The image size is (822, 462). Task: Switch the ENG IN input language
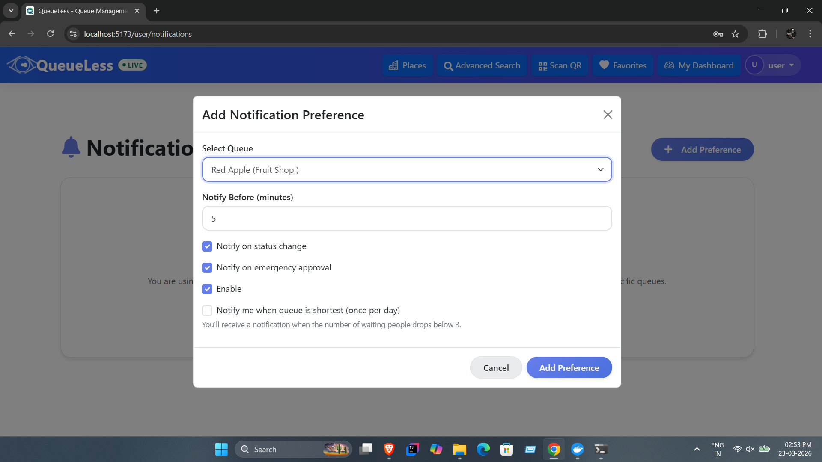click(x=717, y=449)
